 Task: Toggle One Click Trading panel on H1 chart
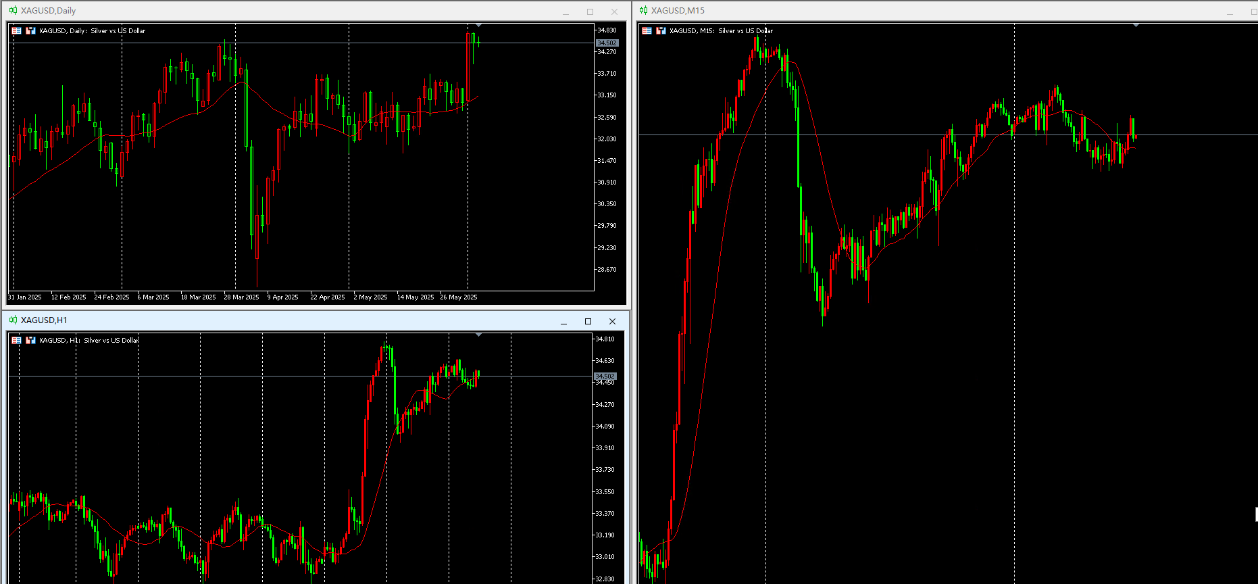(x=16, y=340)
